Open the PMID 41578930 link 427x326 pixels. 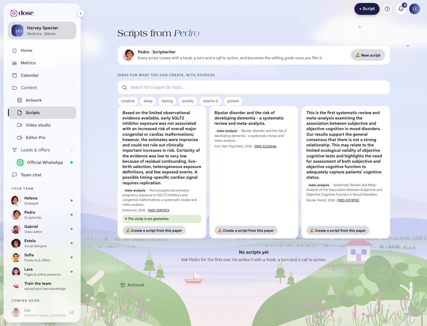(348, 200)
